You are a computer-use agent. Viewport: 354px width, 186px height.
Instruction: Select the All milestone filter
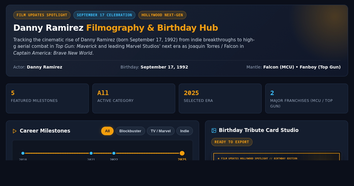click(107, 131)
